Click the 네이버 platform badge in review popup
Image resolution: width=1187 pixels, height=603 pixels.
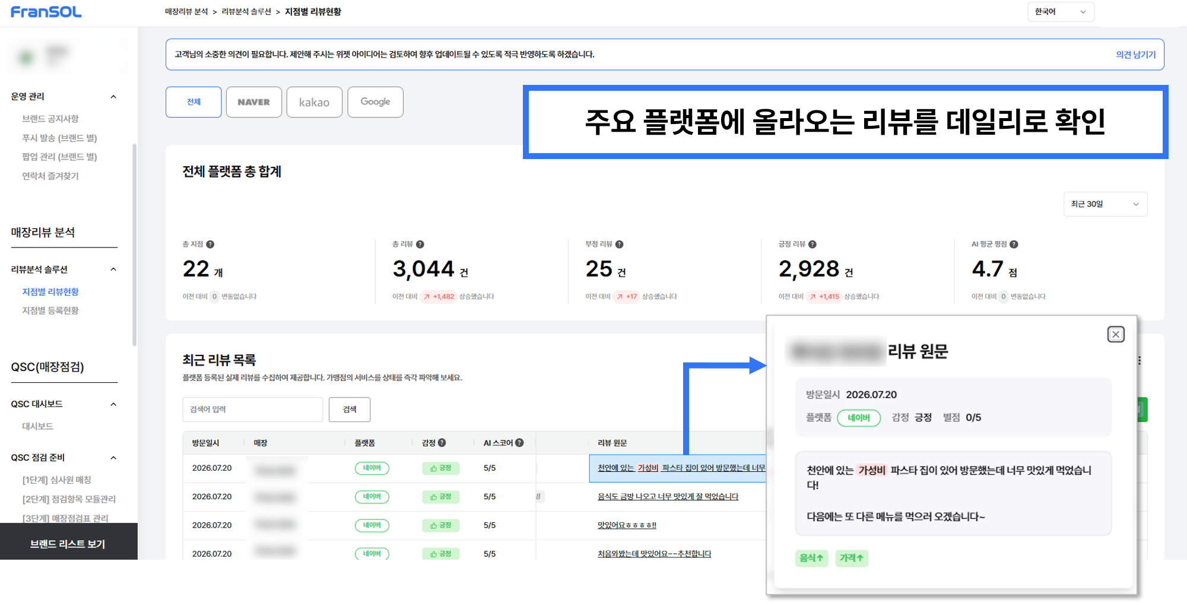859,418
